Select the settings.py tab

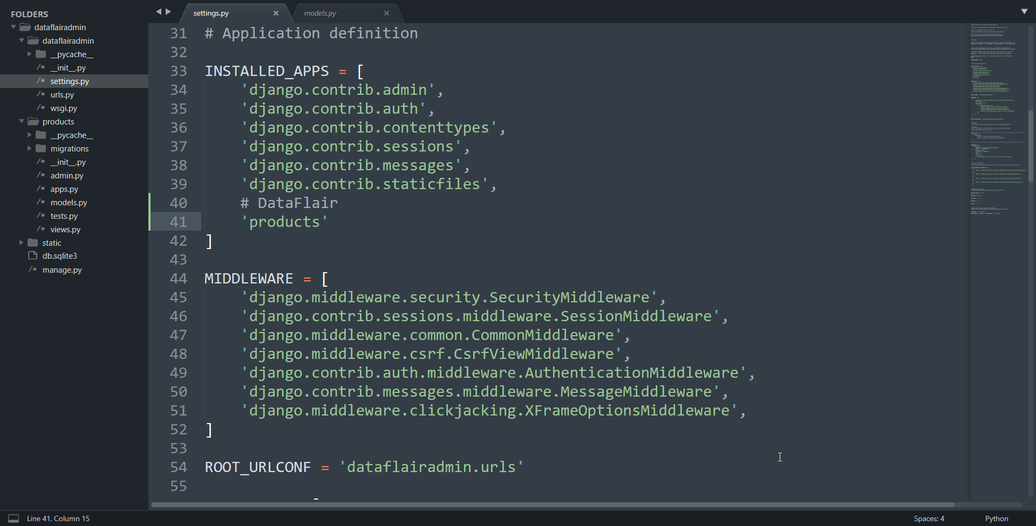pyautogui.click(x=210, y=12)
